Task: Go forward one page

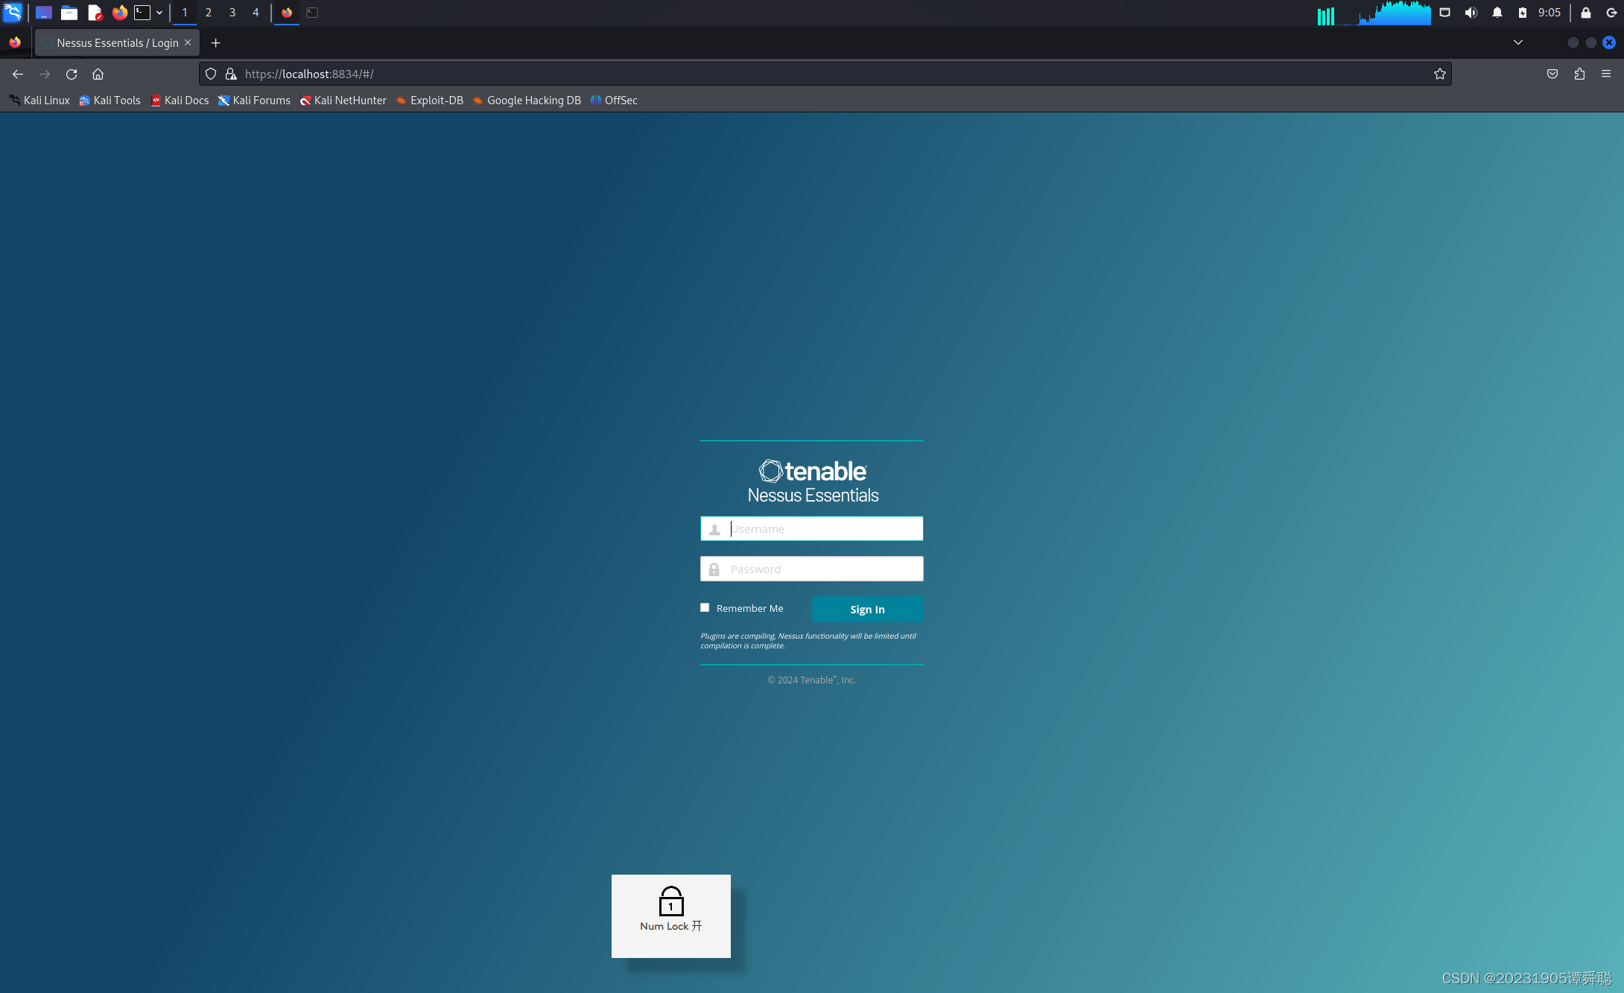Action: tap(45, 74)
